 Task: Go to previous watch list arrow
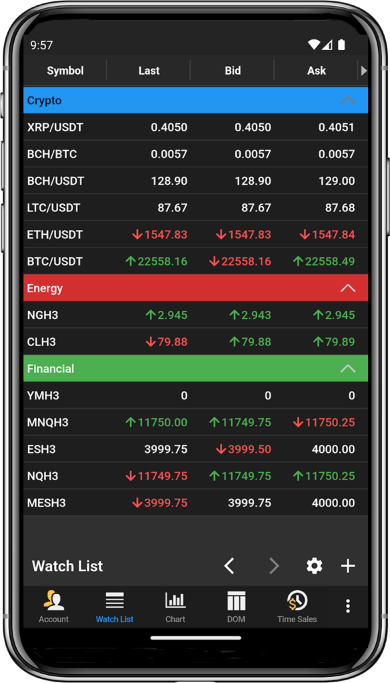(229, 566)
